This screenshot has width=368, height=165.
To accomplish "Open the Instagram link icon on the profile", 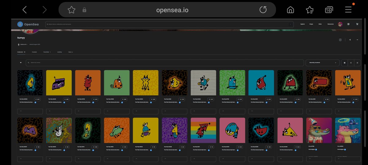I will (340, 40).
